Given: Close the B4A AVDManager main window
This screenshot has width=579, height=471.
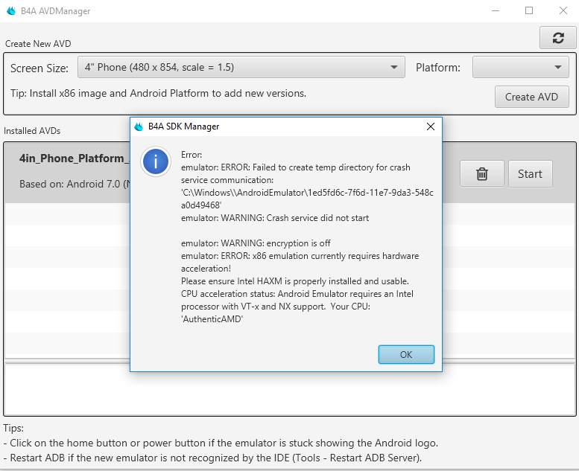Looking at the screenshot, I should [x=563, y=11].
